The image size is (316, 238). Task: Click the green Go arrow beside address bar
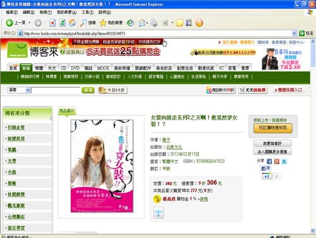pos(301,33)
